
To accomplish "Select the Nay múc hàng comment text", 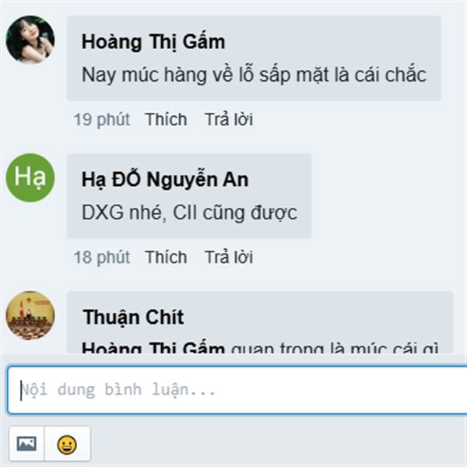I will coord(254,75).
